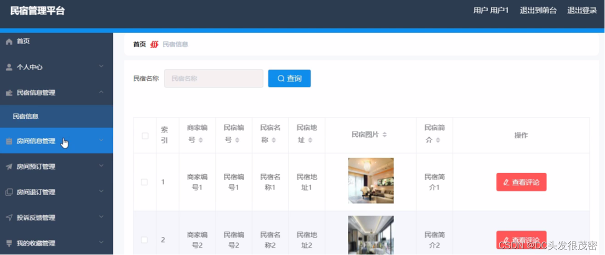Click the copy icon for 房间退订管理
This screenshot has width=605, height=255.
(9, 192)
